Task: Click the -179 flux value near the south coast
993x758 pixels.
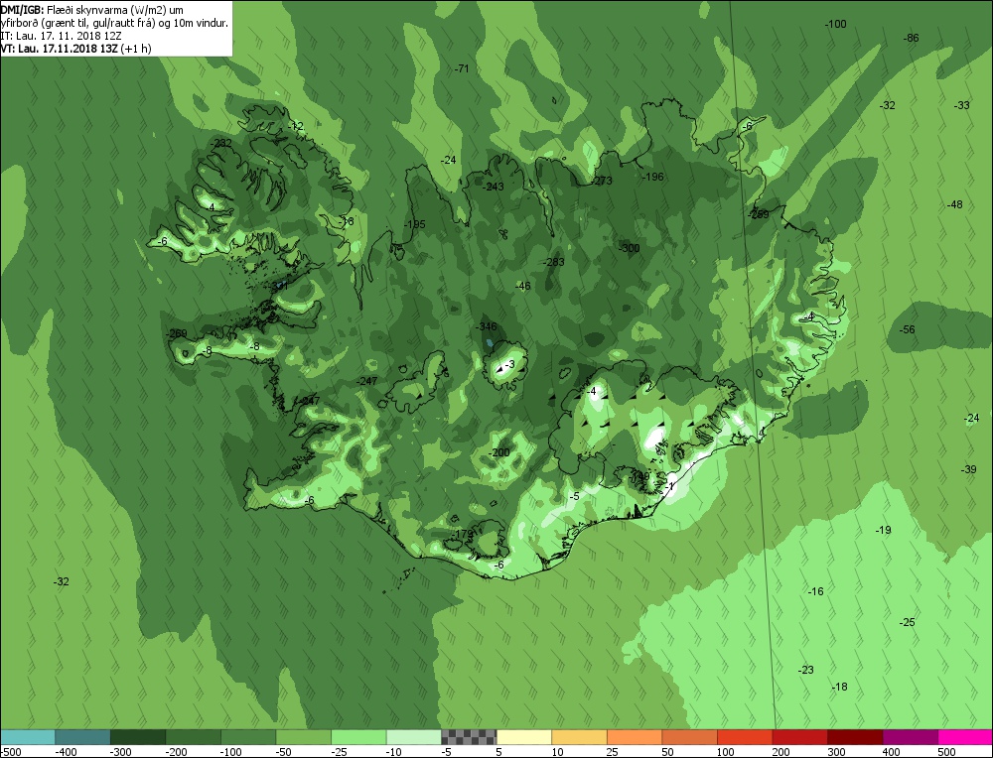Action: point(463,535)
